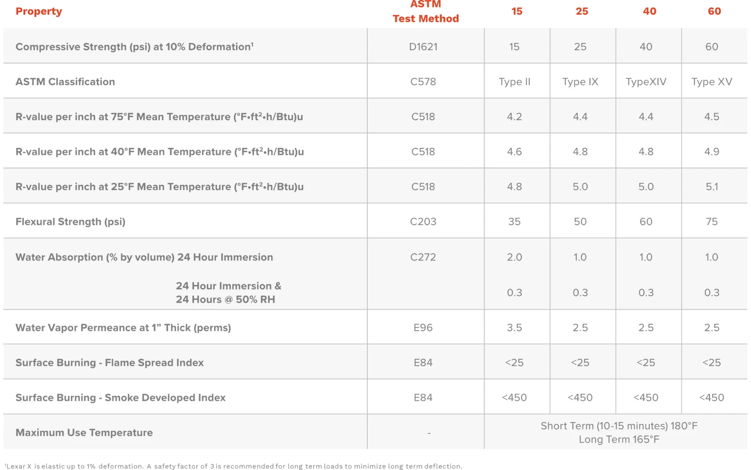Image resolution: width=751 pixels, height=470 pixels.
Task: Click the C578 test method cell
Action: [423, 81]
